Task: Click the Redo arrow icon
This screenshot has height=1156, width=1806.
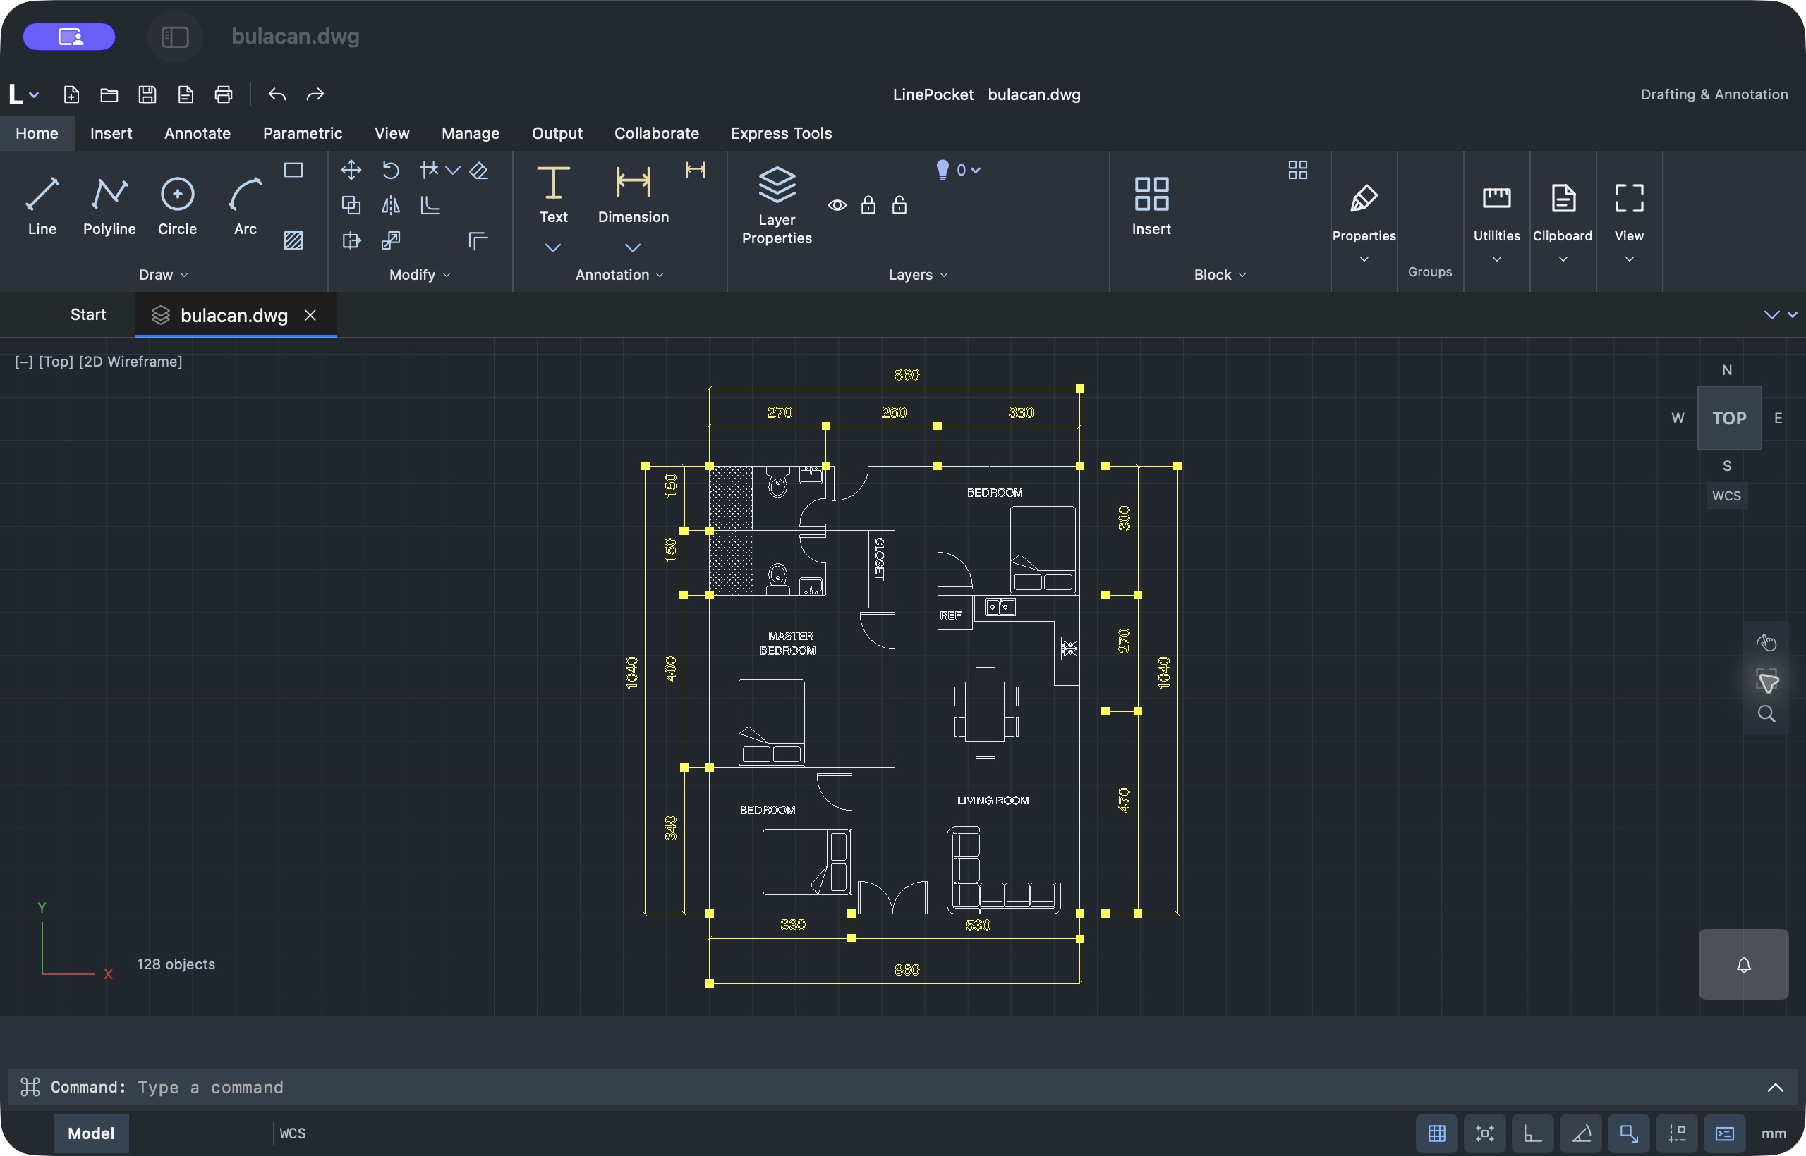Action: pos(315,94)
